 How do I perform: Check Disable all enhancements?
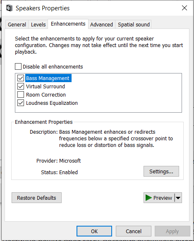point(18,66)
